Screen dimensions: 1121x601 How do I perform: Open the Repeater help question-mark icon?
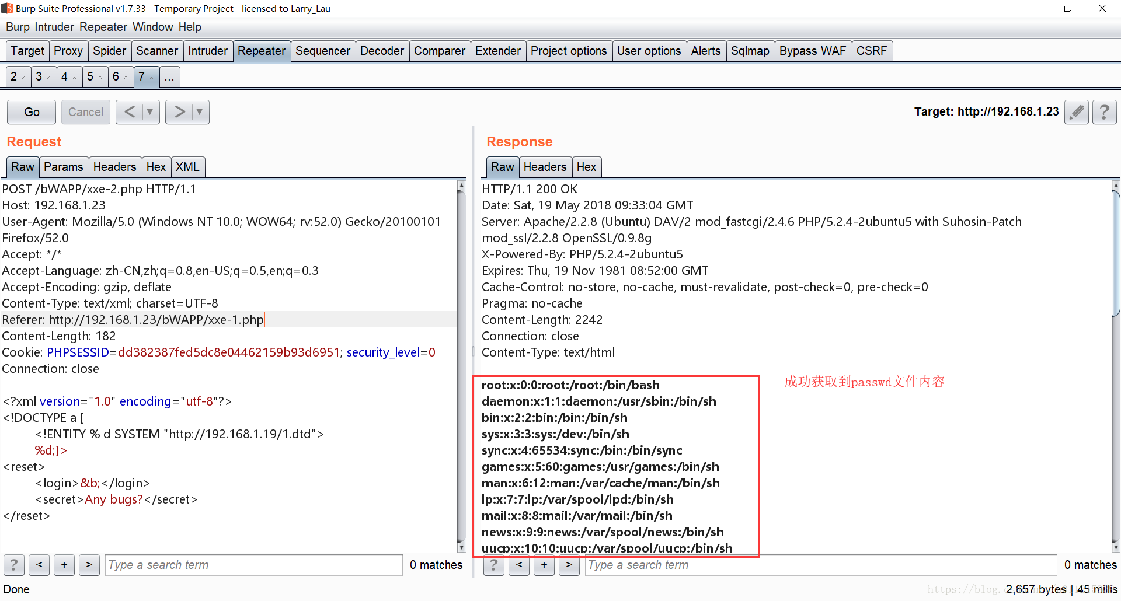[x=1104, y=111]
